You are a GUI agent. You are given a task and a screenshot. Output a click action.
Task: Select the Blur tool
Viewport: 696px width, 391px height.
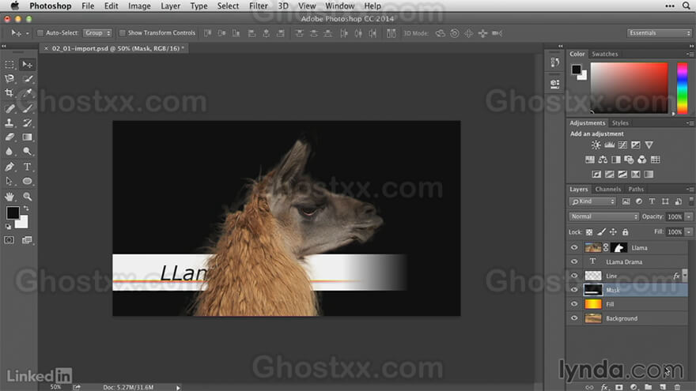[9, 151]
